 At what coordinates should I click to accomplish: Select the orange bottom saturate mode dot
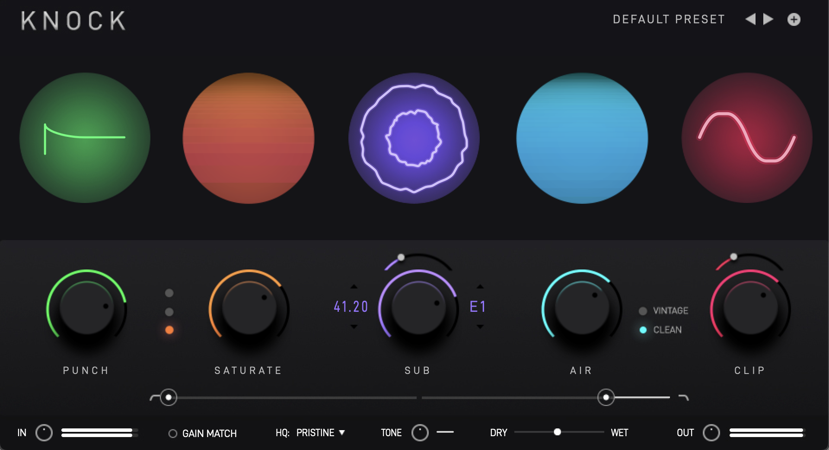tap(169, 330)
